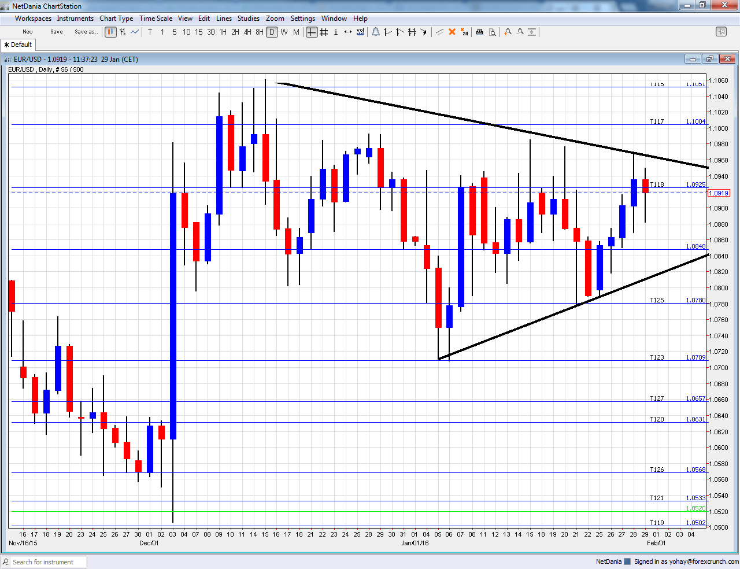Toggle the chart grid icon
The width and height of the screenshot is (740, 569).
click(x=324, y=32)
